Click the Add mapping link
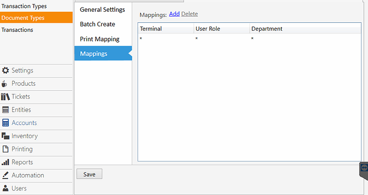Image resolution: width=368 pixels, height=195 pixels. point(174,14)
